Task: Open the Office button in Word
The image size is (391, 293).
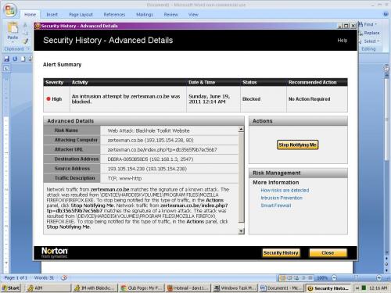Action: pos(10,10)
